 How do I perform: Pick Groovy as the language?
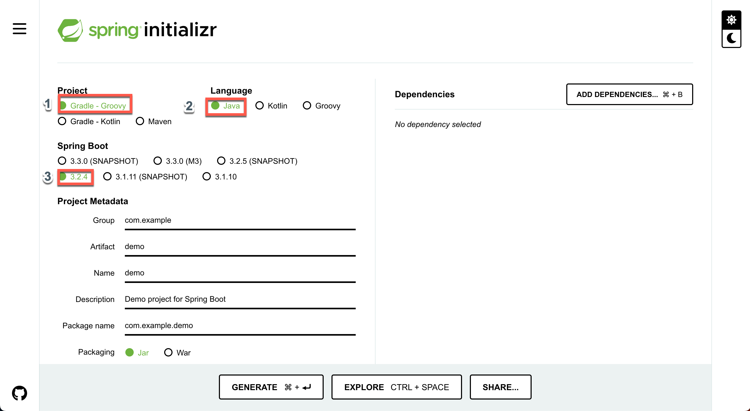pos(322,105)
